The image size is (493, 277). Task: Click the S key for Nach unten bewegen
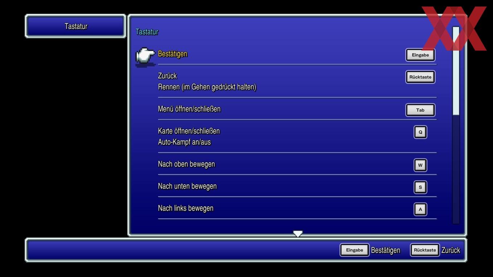click(420, 187)
